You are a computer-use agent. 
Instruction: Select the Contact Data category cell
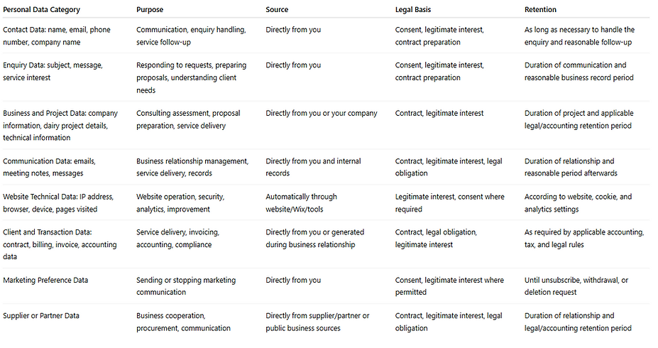tap(57, 36)
